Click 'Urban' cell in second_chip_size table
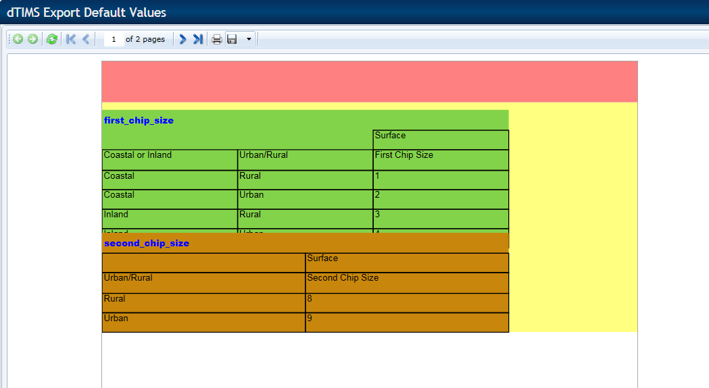Viewport: 709px width, 388px height. click(x=204, y=322)
